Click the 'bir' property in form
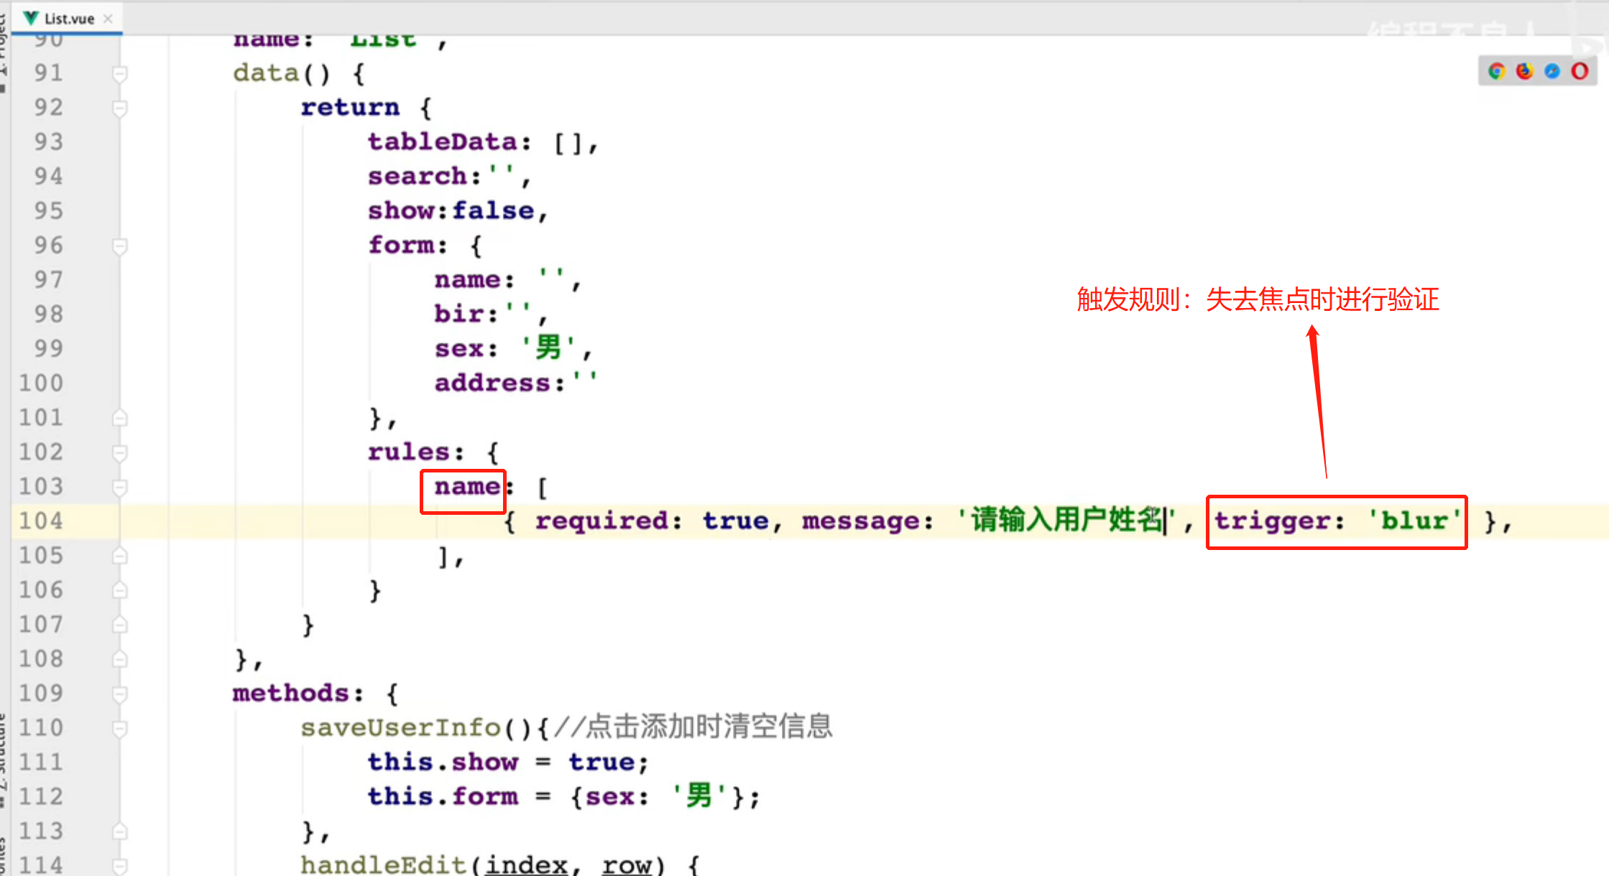Viewport: 1609px width, 876px height. 459,314
